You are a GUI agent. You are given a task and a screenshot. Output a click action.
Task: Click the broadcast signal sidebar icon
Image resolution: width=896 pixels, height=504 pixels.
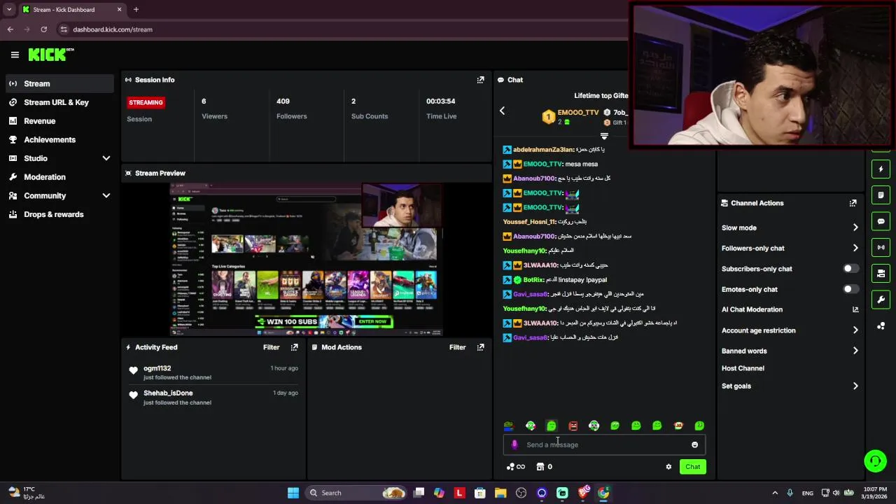pyautogui.click(x=881, y=247)
